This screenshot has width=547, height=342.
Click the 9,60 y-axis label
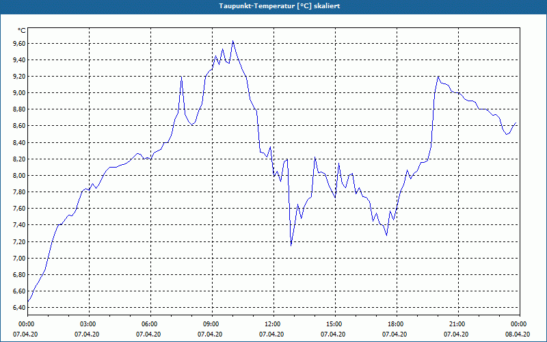point(20,44)
